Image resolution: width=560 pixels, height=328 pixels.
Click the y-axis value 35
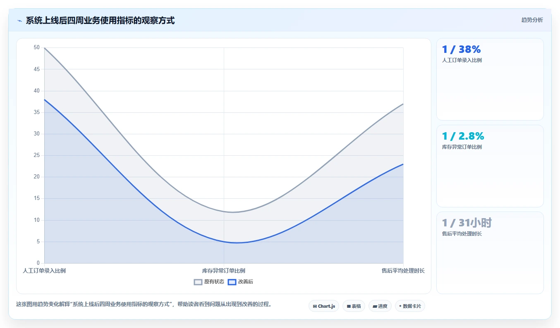(x=37, y=112)
